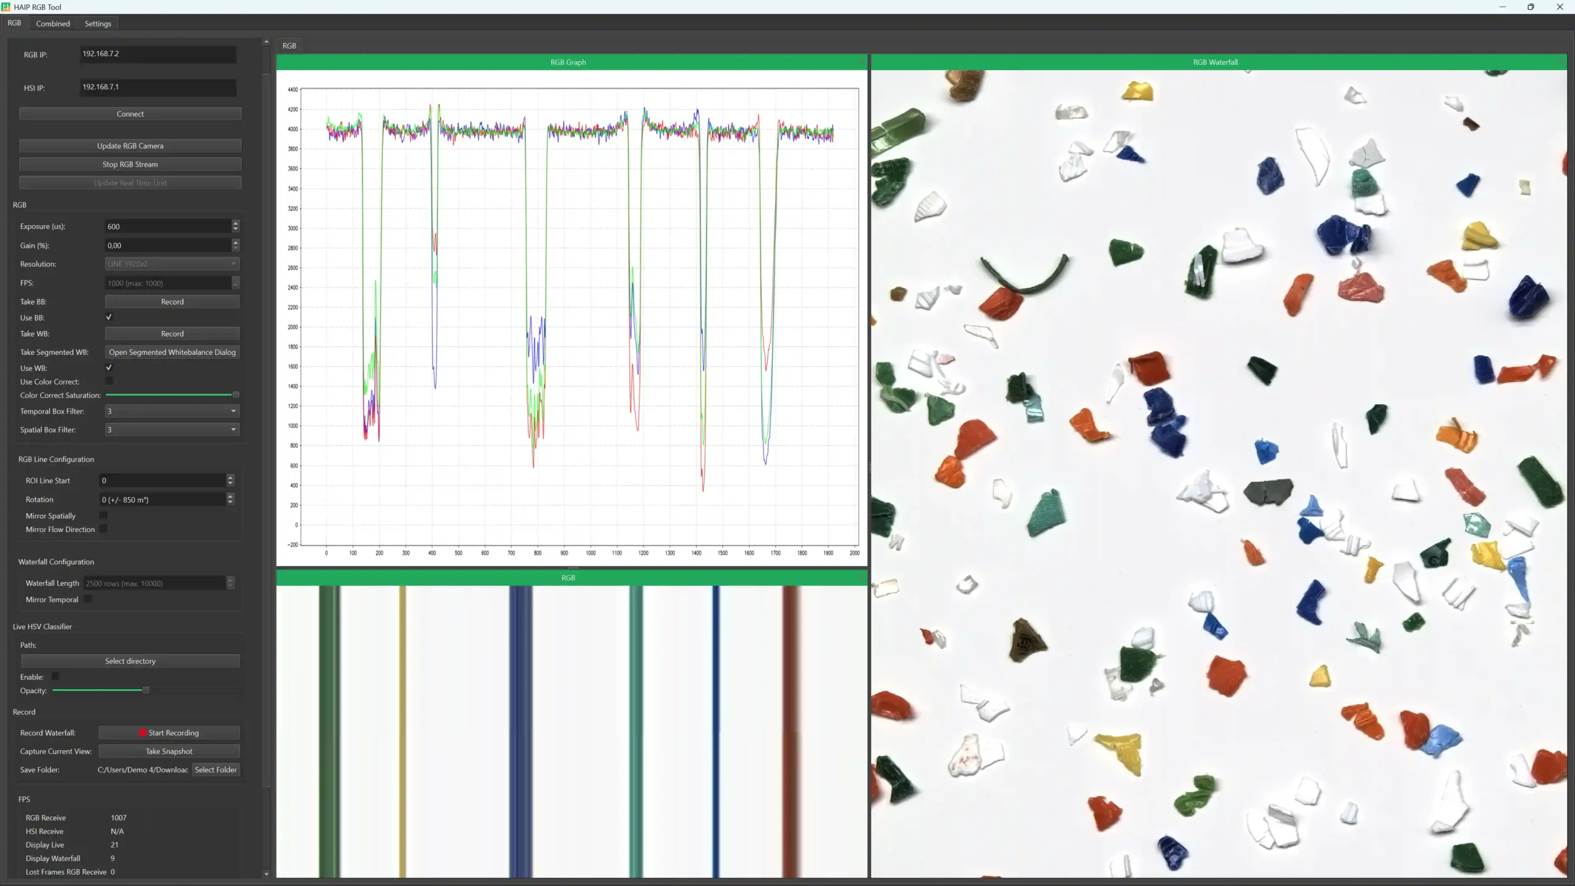Open the Spatial Box Filter dropdown
This screenshot has width=1575, height=886.
pos(172,429)
